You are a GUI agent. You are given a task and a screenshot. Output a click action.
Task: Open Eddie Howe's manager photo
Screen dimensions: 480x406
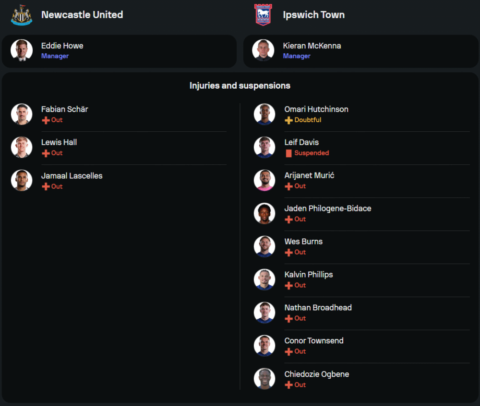pos(22,50)
